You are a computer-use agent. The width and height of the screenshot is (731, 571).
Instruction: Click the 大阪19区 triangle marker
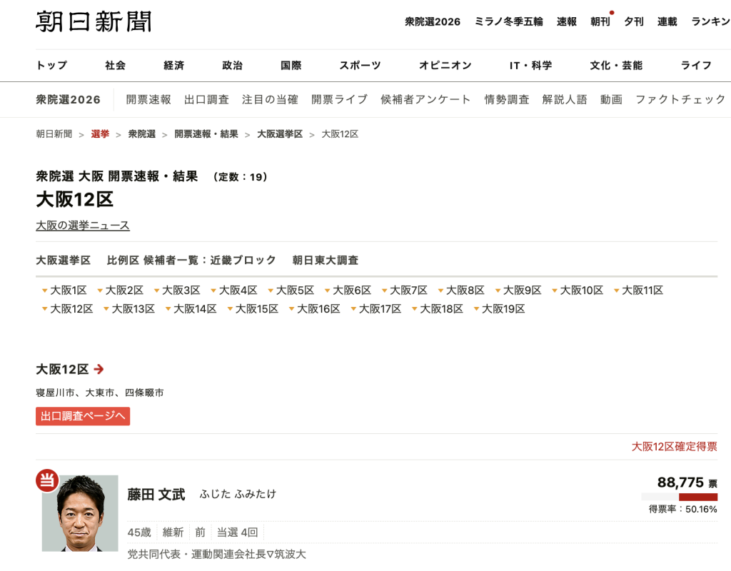pos(477,309)
